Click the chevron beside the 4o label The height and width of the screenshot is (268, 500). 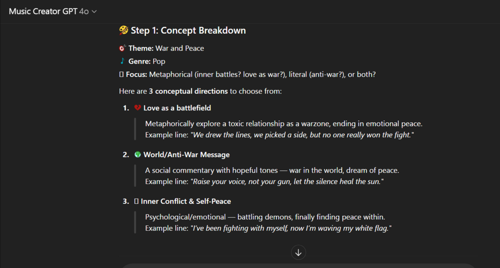[95, 11]
